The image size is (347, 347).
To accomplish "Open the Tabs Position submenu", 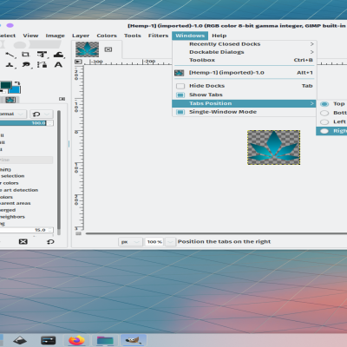I will point(244,103).
